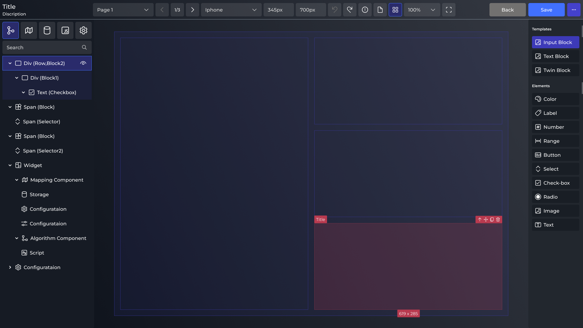
Task: Open the three-dots more menu
Action: (x=574, y=10)
